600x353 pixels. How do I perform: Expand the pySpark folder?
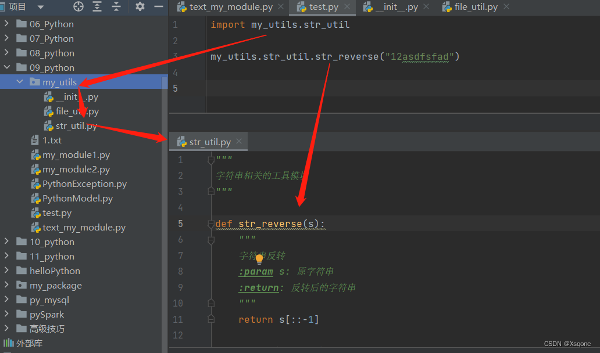[6, 314]
